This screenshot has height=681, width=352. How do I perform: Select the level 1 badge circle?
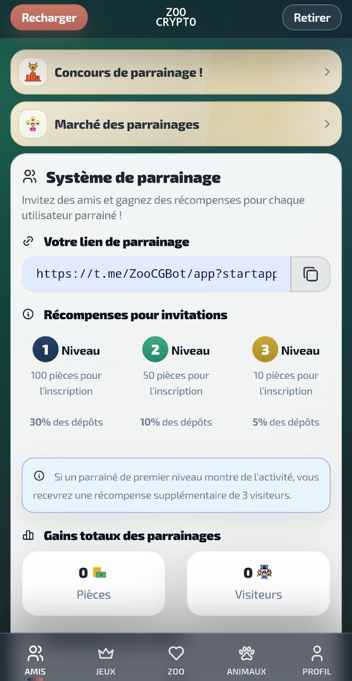[x=45, y=349]
